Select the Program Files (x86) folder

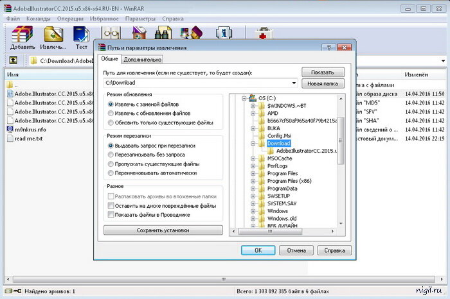click(289, 181)
